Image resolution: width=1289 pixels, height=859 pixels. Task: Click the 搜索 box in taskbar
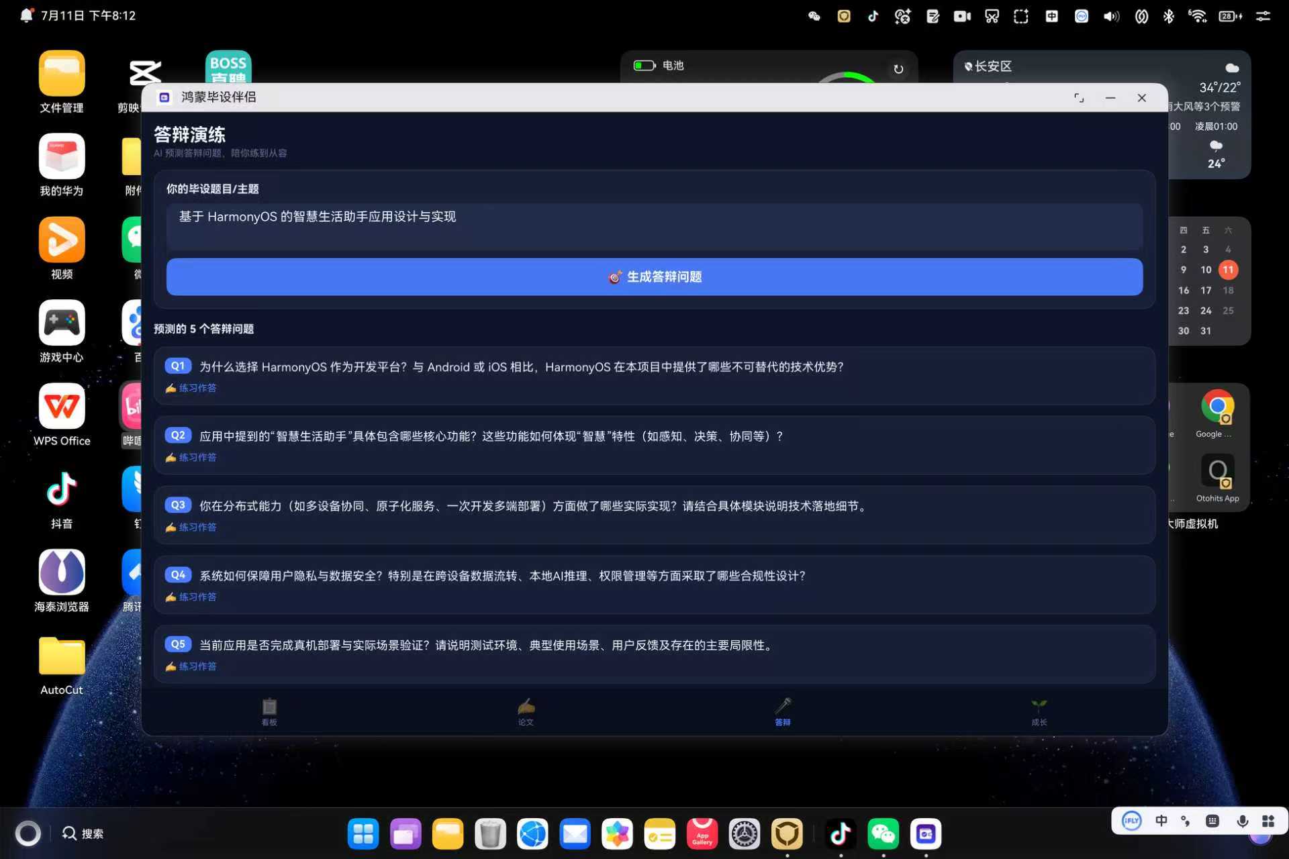pos(83,833)
